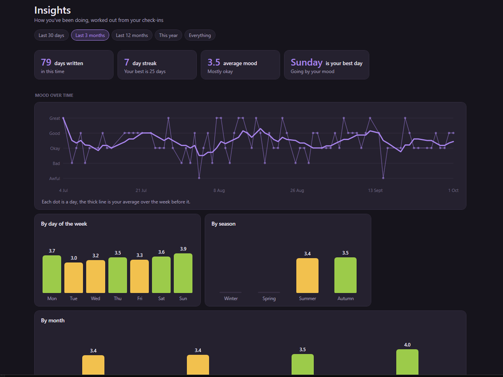Image resolution: width=503 pixels, height=377 pixels.
Task: Click the 4 Jul date label
Action: pos(63,191)
